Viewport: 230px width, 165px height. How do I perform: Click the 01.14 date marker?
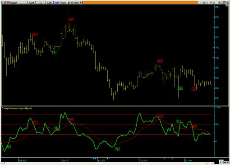click(188, 160)
